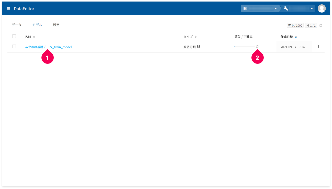Image resolution: width=332 pixels, height=189 pixels.
Task: Open the あやめの基礎データ_train_model link
Action: point(48,47)
